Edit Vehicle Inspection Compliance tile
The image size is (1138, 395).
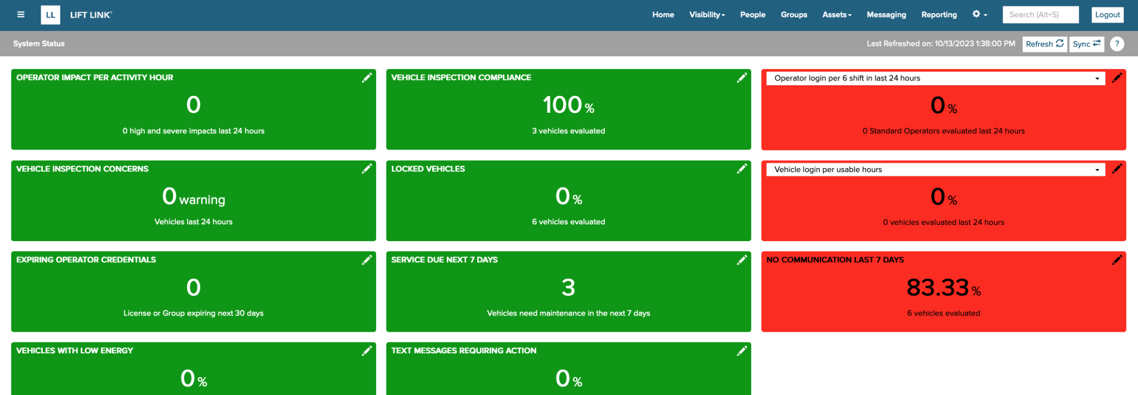coord(742,78)
